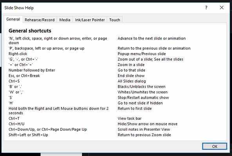Select the General tab
Image resolution: width=232 pixels, height=156 pixels.
pos(13,19)
